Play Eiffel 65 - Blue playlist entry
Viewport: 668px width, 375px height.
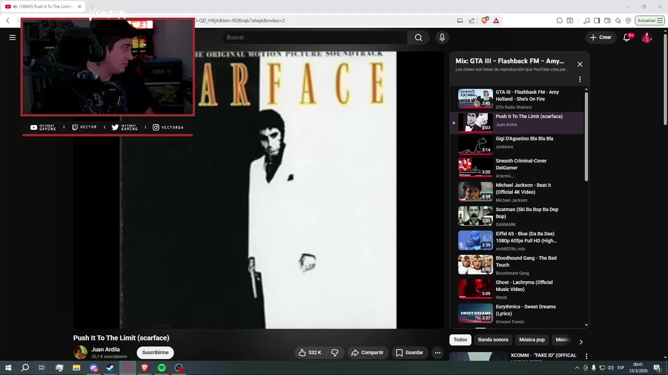click(517, 241)
